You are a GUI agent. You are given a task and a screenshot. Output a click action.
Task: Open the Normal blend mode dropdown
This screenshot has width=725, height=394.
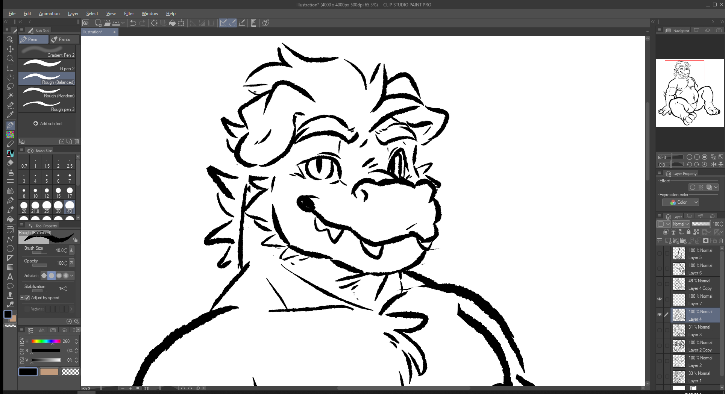click(681, 224)
